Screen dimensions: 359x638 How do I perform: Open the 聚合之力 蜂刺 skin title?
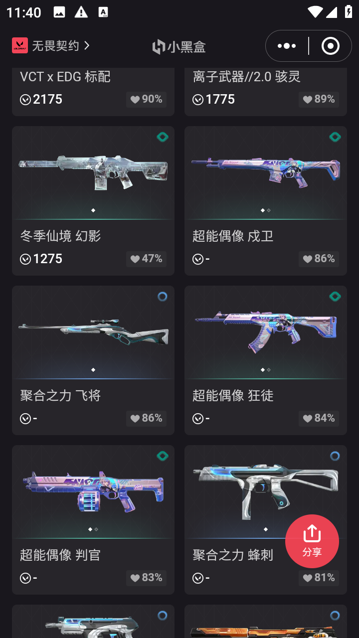tap(233, 555)
